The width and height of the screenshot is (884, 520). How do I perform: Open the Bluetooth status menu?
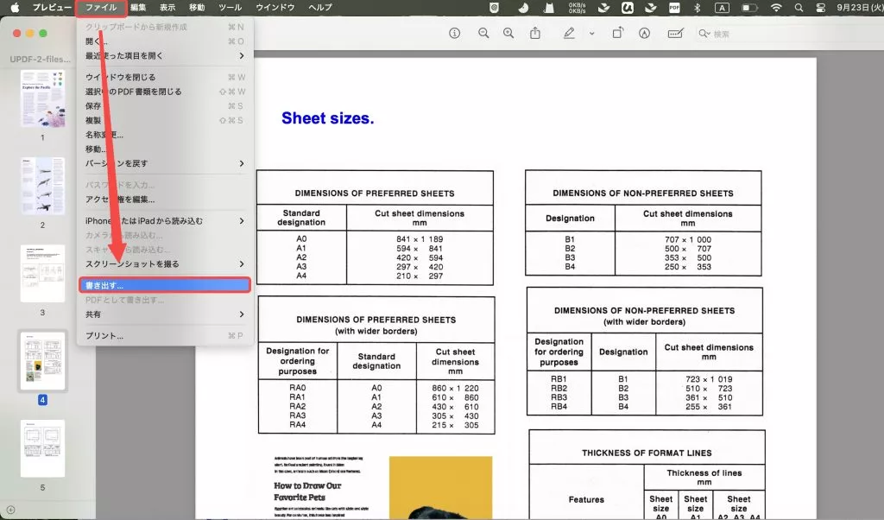[698, 7]
